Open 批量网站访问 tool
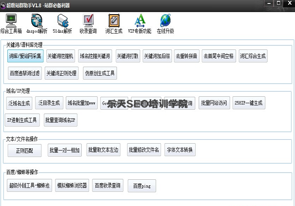This screenshot has width=295, height=206. [x=214, y=103]
